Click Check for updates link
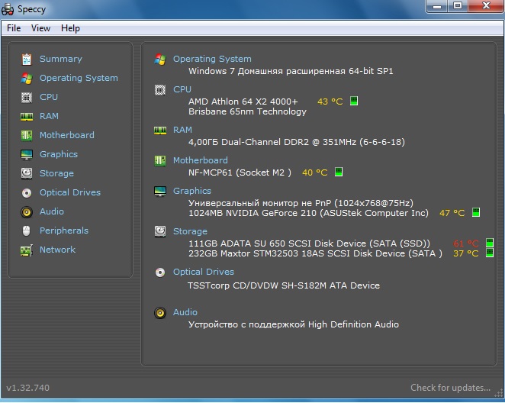The width and height of the screenshot is (505, 403). (450, 388)
